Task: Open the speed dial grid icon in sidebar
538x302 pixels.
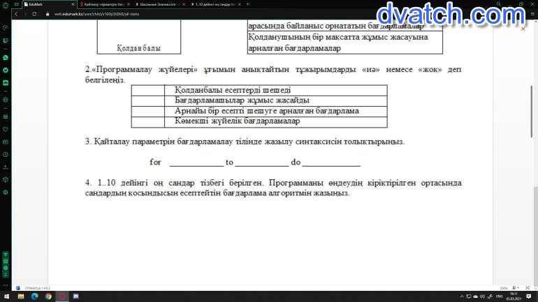Action: click(6, 116)
